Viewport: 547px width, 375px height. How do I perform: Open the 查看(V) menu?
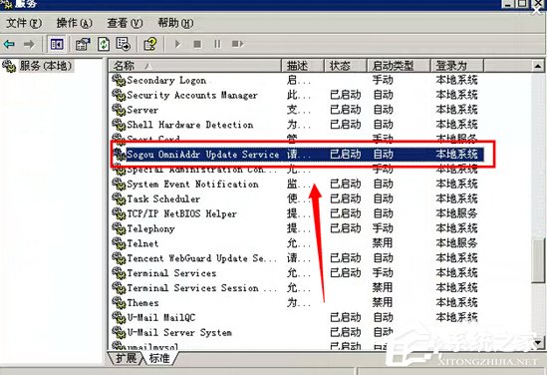pyautogui.click(x=125, y=23)
